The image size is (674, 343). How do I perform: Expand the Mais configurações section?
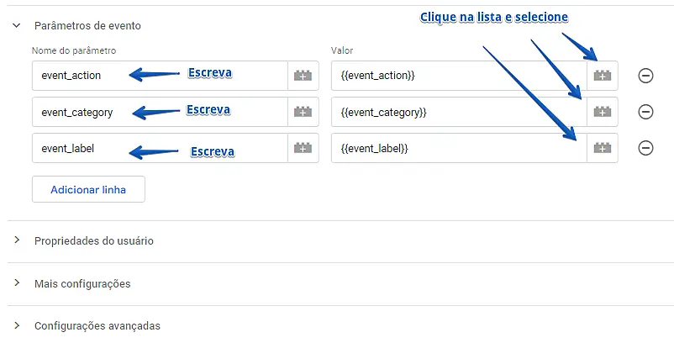point(16,283)
